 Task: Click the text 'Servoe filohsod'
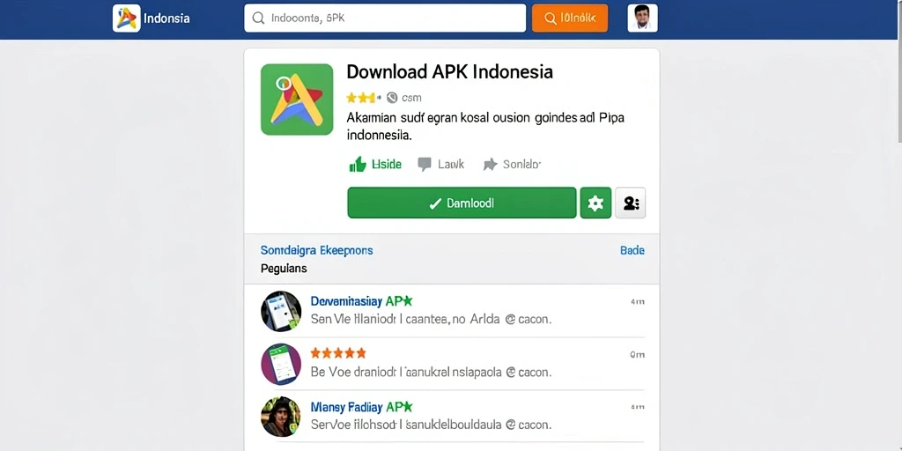coord(354,425)
